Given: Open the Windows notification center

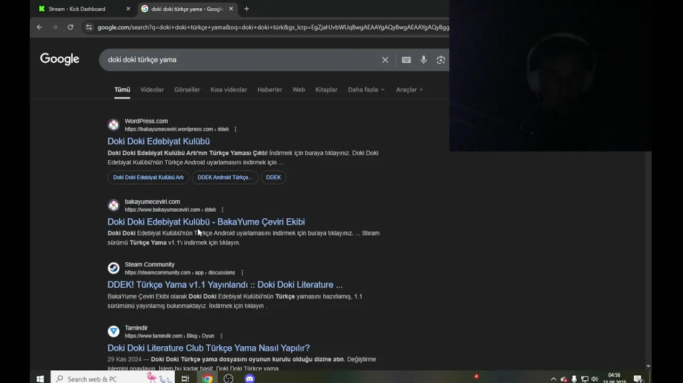Looking at the screenshot, I should pos(638,379).
